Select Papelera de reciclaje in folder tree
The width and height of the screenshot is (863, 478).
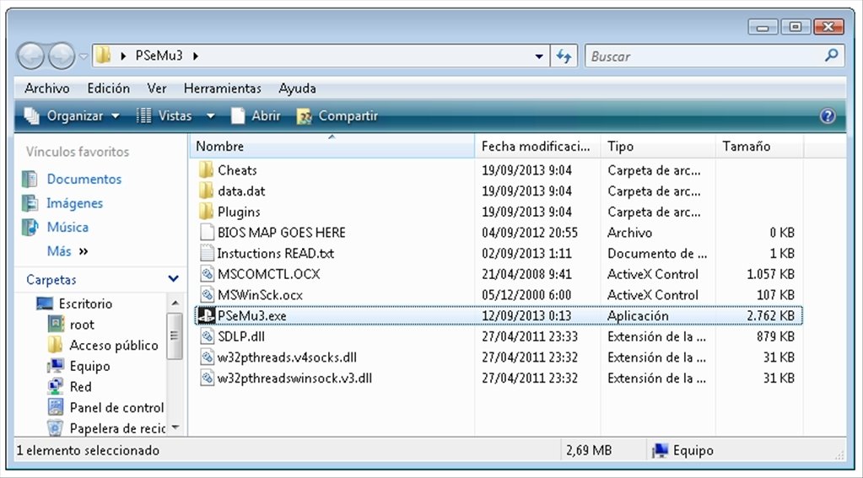[117, 428]
